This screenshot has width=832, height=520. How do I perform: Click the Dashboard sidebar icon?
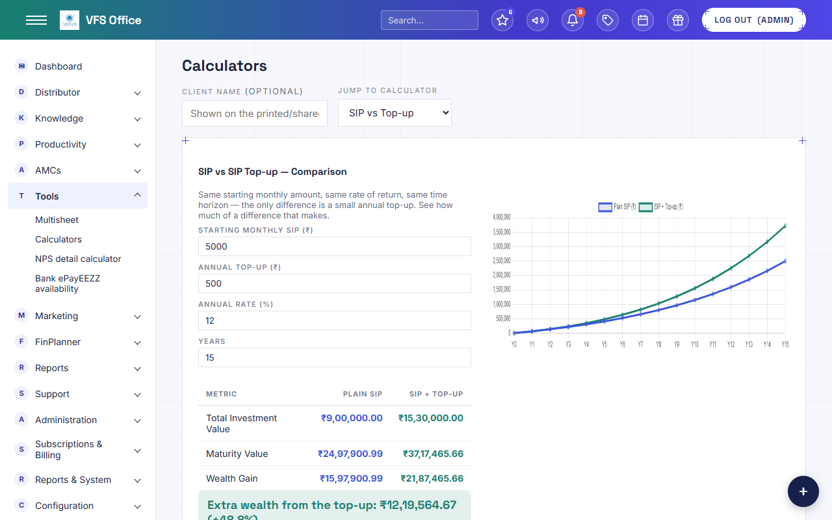[21, 66]
